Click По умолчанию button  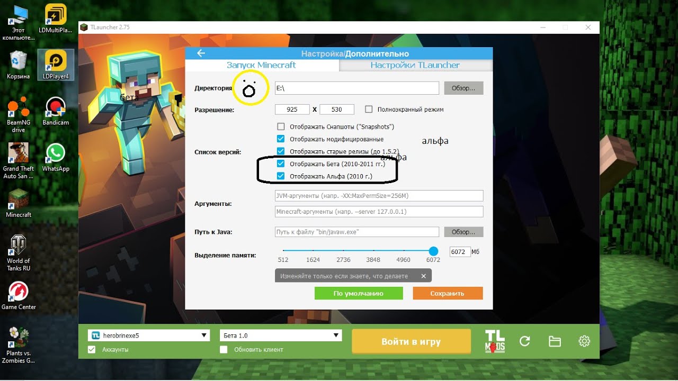point(359,293)
